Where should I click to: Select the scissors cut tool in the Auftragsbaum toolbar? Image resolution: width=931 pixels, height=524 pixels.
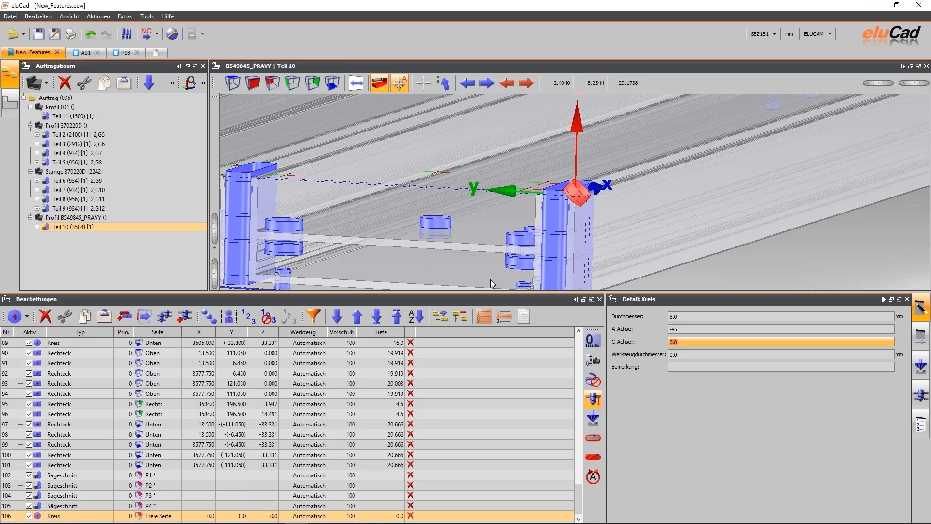83,82
